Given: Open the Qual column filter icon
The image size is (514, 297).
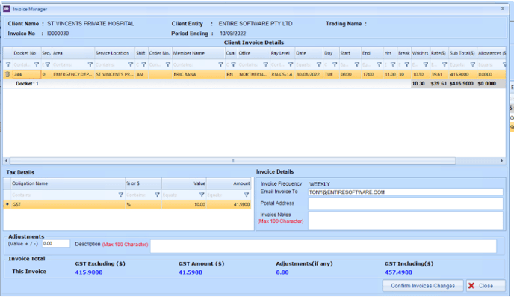Looking at the screenshot, I should [233, 64].
